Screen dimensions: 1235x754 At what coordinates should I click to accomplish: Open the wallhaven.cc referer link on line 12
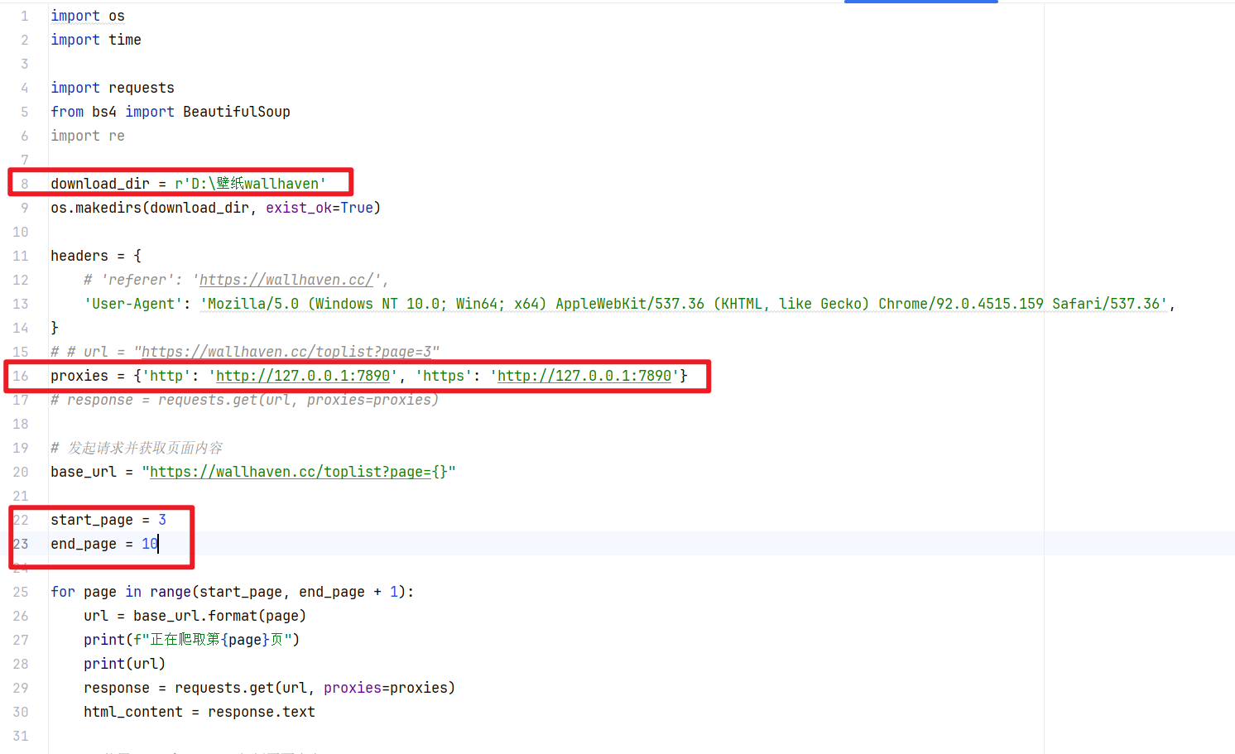click(x=286, y=280)
